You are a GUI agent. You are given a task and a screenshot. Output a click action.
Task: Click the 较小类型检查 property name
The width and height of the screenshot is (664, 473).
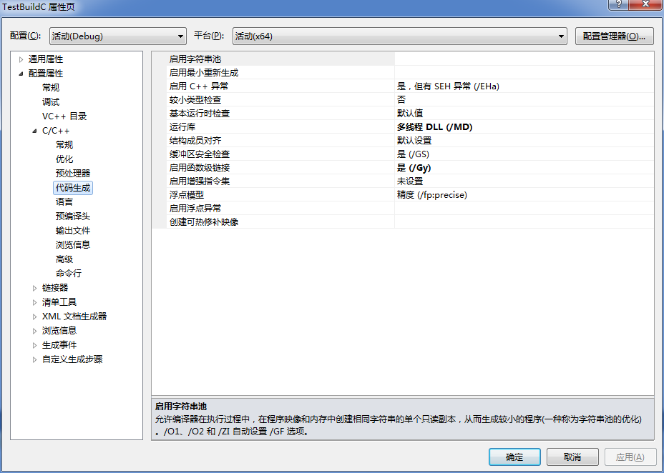tap(195, 100)
